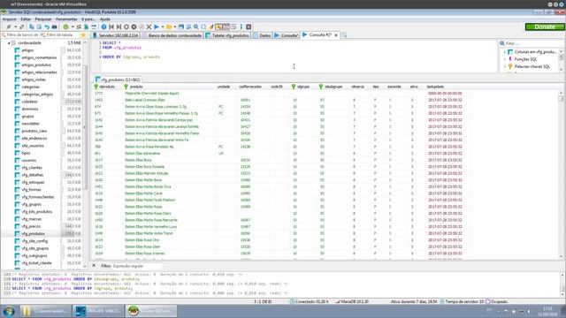Select the vfg_clientes table in tree
Screen dimensions: 566x318
tap(32, 168)
